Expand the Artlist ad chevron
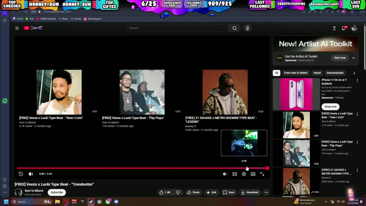The image size is (366, 206). point(354,58)
